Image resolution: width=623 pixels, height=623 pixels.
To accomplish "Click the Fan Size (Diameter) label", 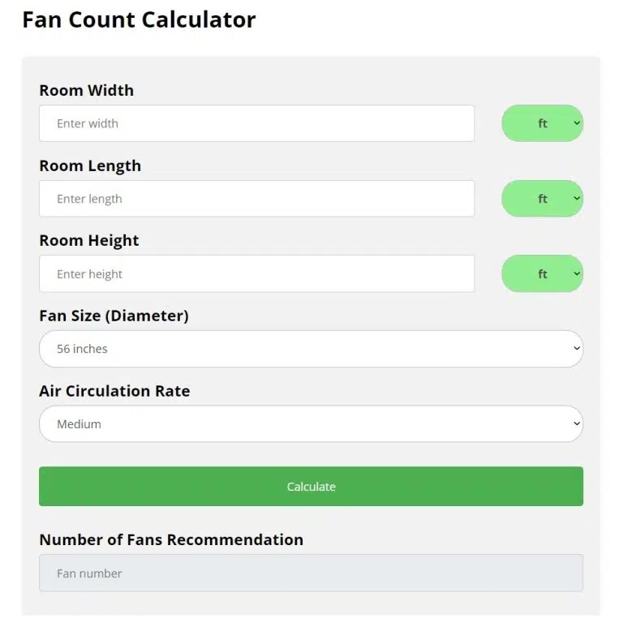I will coord(114,316).
